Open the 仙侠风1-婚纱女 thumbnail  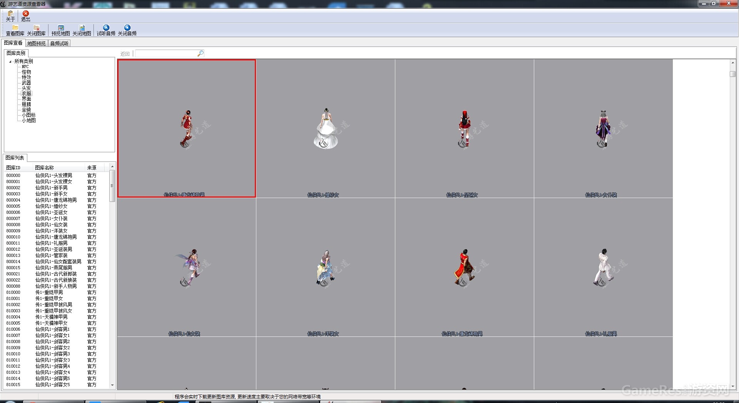tap(326, 128)
